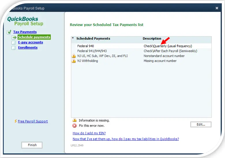This screenshot has height=158, width=225.
Task: Go to the E-pay accounts step
Action: coord(30,42)
